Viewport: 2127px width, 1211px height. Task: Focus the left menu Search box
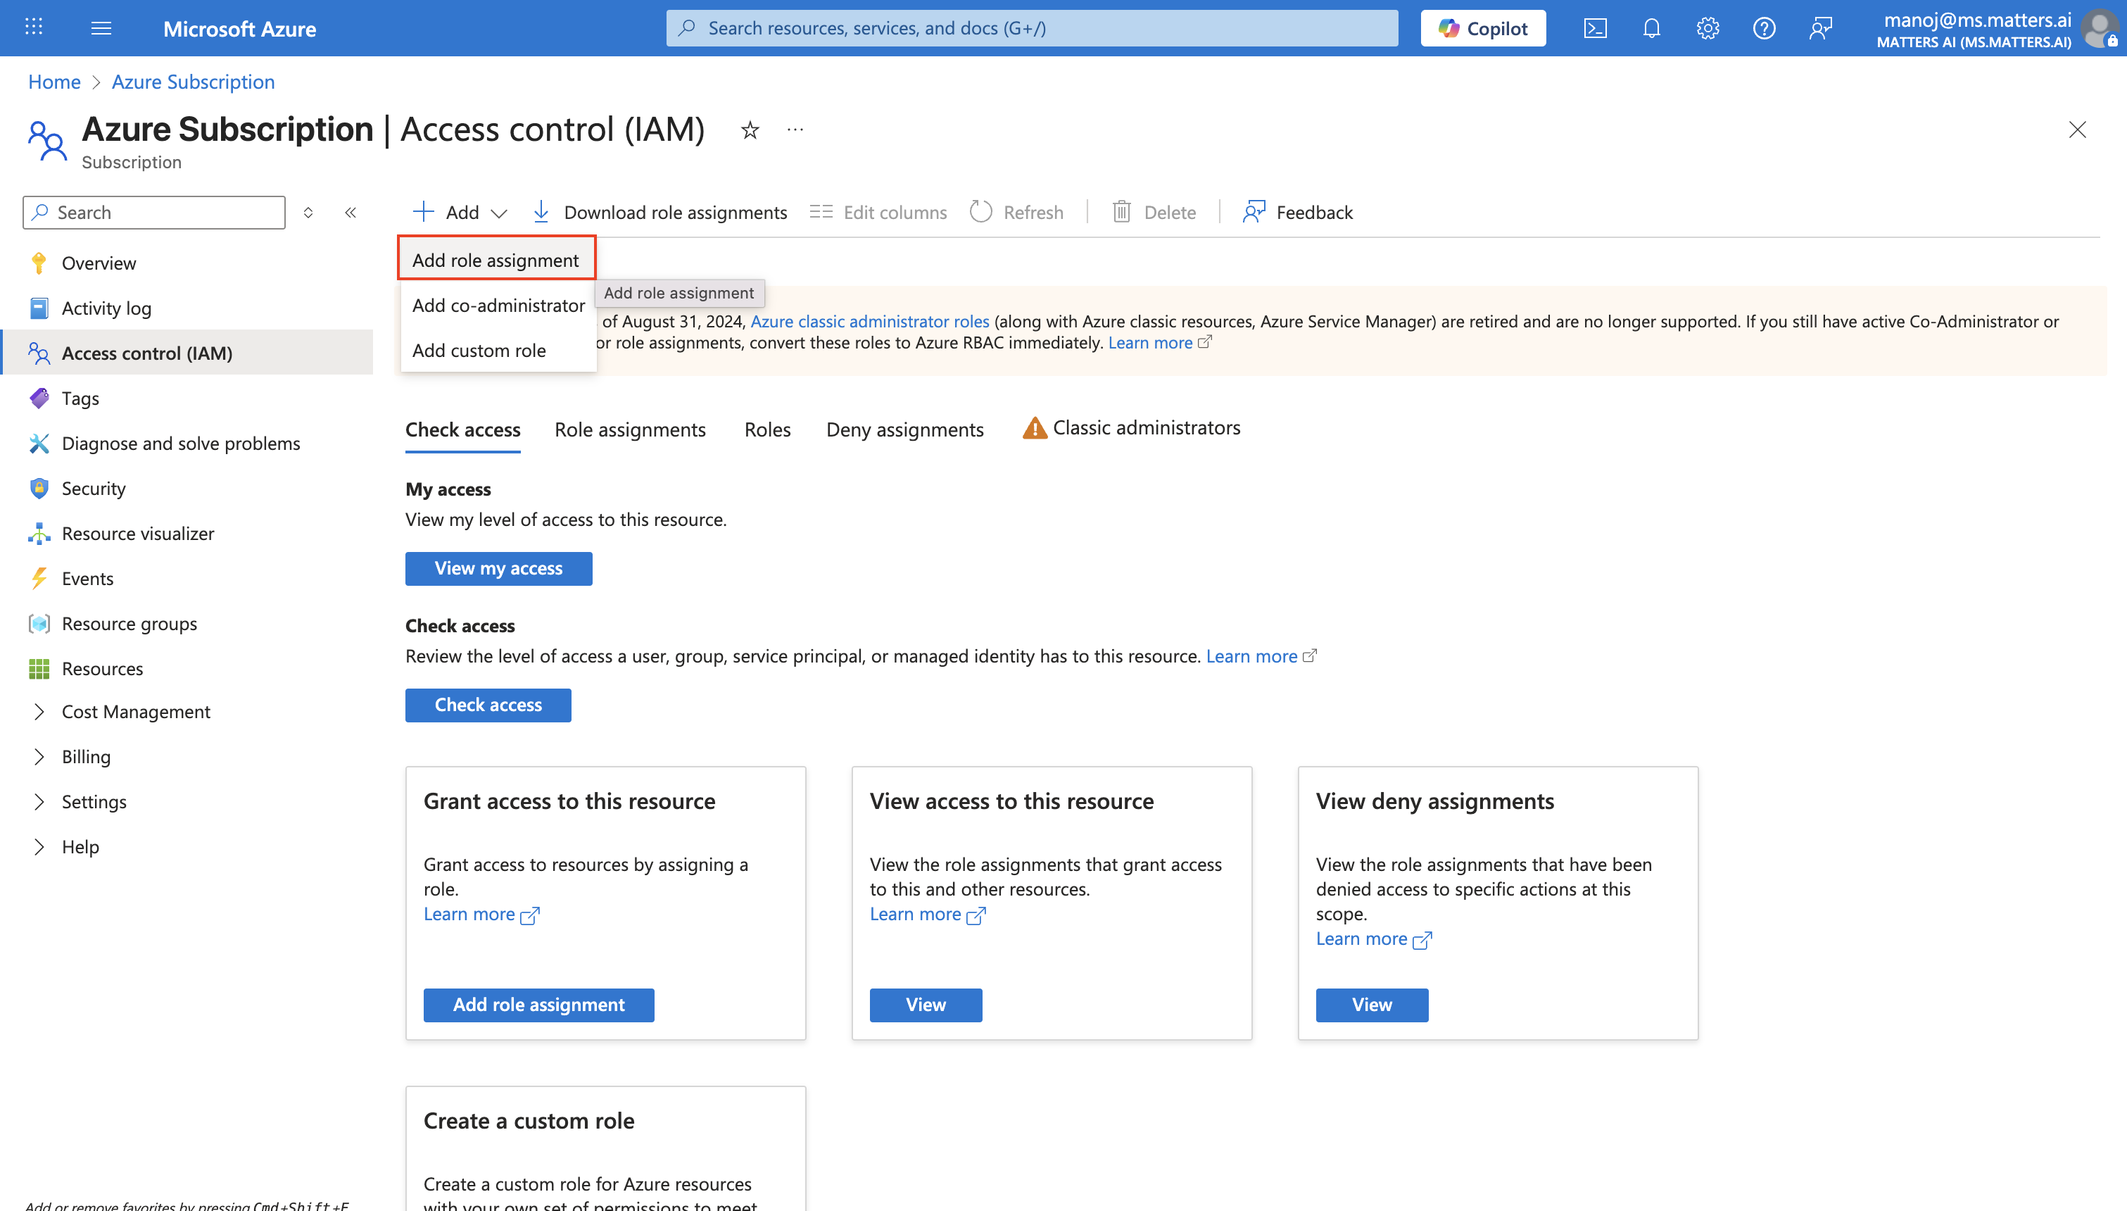point(153,213)
